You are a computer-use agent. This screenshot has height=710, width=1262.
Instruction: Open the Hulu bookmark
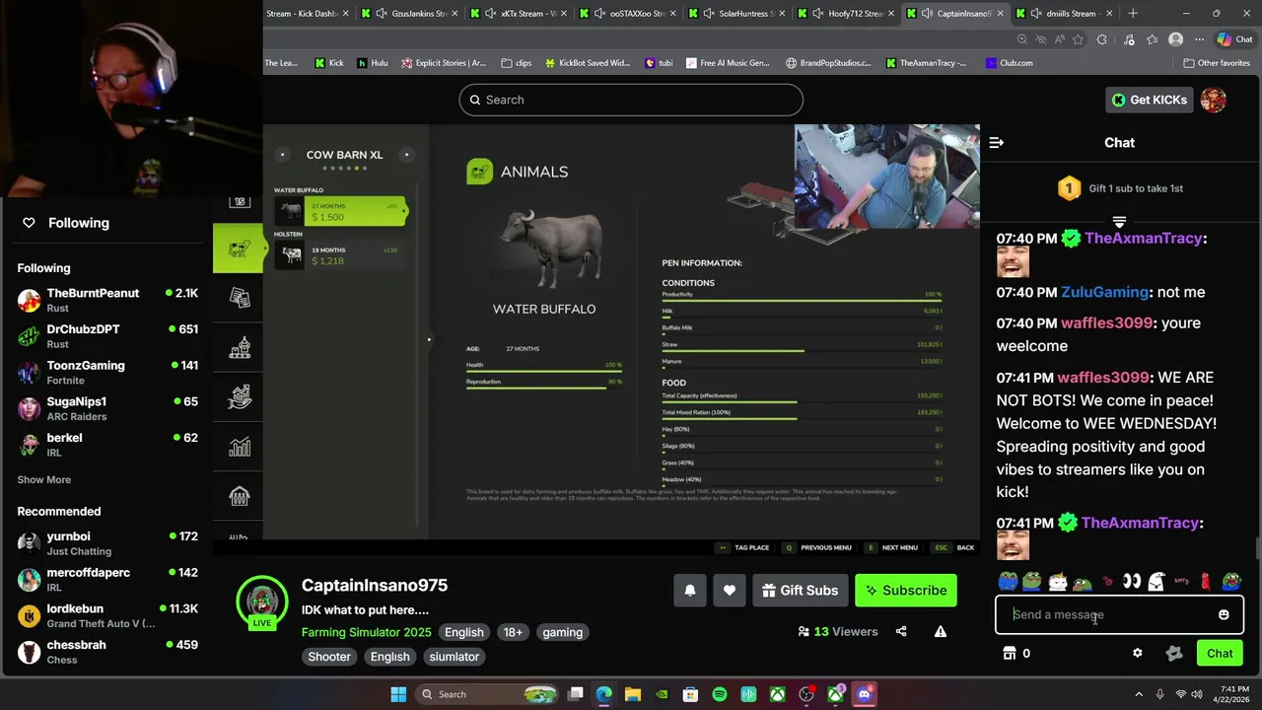click(x=373, y=63)
